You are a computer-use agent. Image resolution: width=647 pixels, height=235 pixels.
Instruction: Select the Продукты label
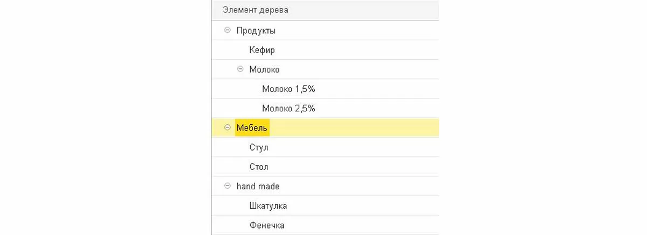click(x=256, y=31)
